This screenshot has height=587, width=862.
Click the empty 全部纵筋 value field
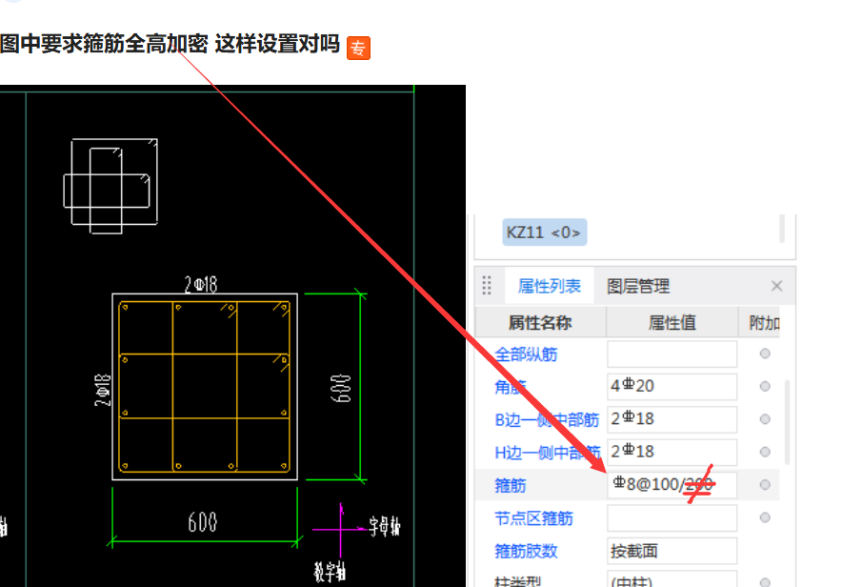(672, 354)
